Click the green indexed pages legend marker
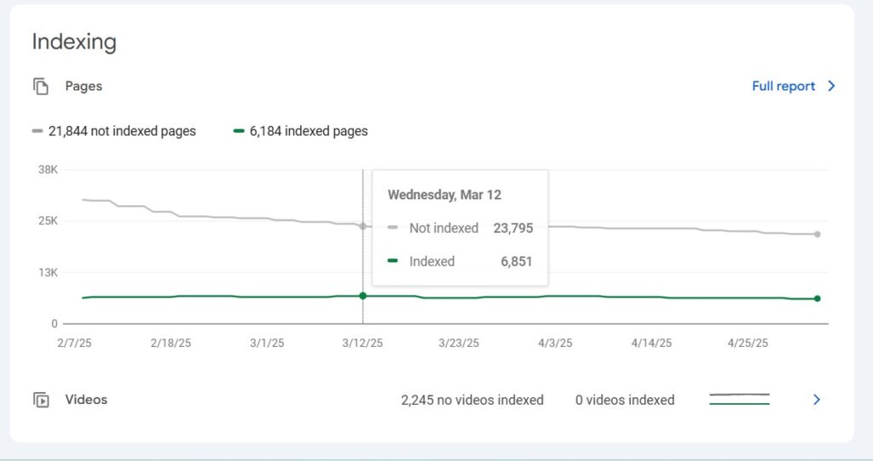 coord(239,131)
